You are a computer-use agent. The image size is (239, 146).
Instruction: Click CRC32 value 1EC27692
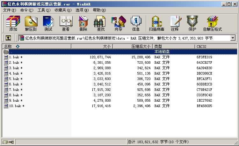pos(204,101)
